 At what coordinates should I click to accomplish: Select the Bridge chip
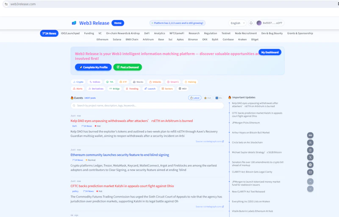114,88
